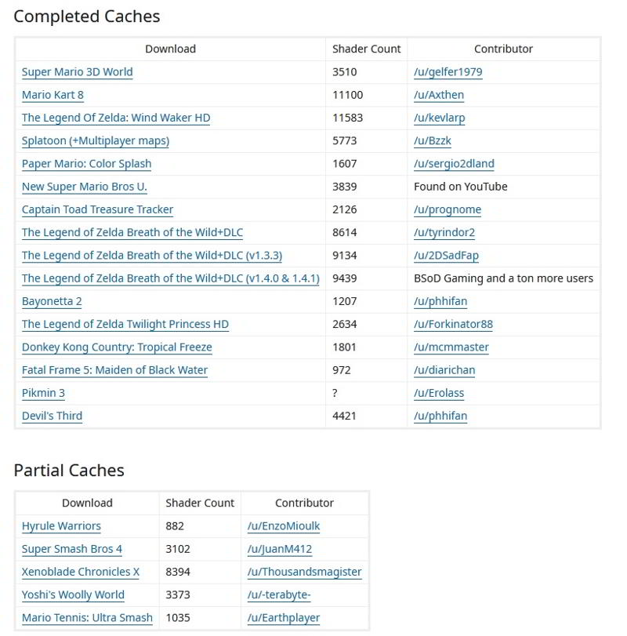Click the Pikmin 3 cache link
This screenshot has width=627, height=636.
pos(43,393)
